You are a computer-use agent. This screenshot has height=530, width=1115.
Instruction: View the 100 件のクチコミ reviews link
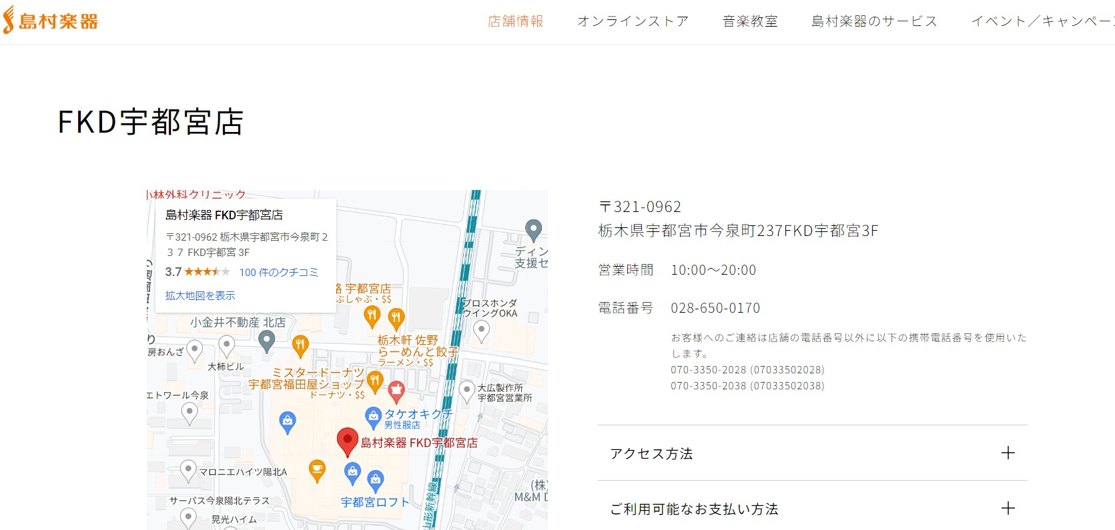coord(279,272)
